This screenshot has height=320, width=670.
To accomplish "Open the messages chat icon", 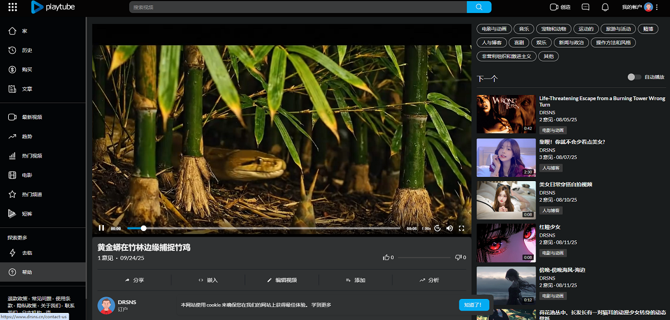I will (x=585, y=7).
